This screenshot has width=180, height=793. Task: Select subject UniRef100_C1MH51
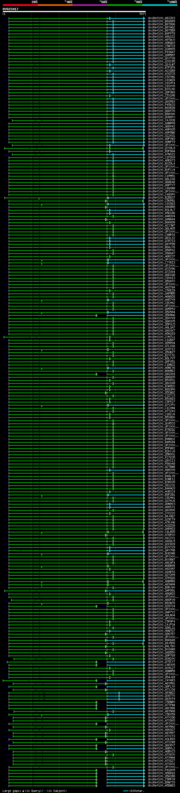click(x=161, y=176)
